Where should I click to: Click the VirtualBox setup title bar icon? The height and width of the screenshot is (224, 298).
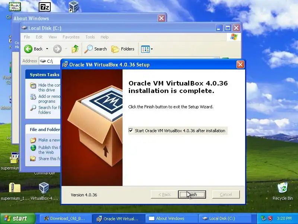65,65
